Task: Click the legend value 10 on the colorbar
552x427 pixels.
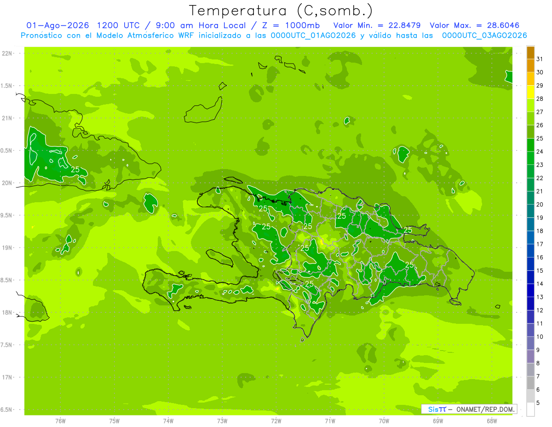Action: pyautogui.click(x=540, y=337)
